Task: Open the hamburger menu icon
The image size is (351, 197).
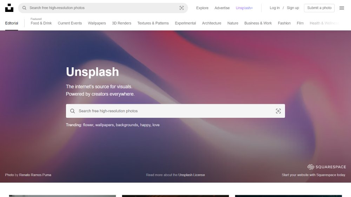Action: point(342,8)
